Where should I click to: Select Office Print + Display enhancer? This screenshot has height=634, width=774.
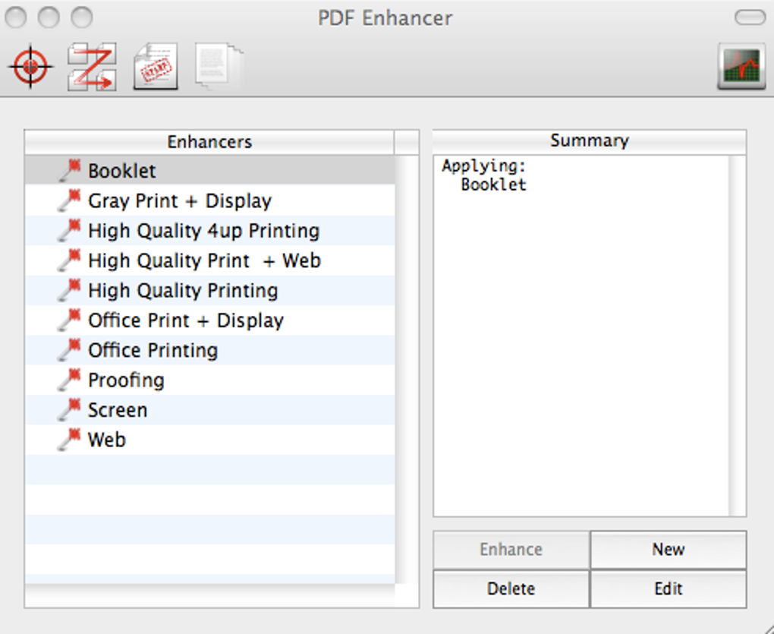(209, 320)
